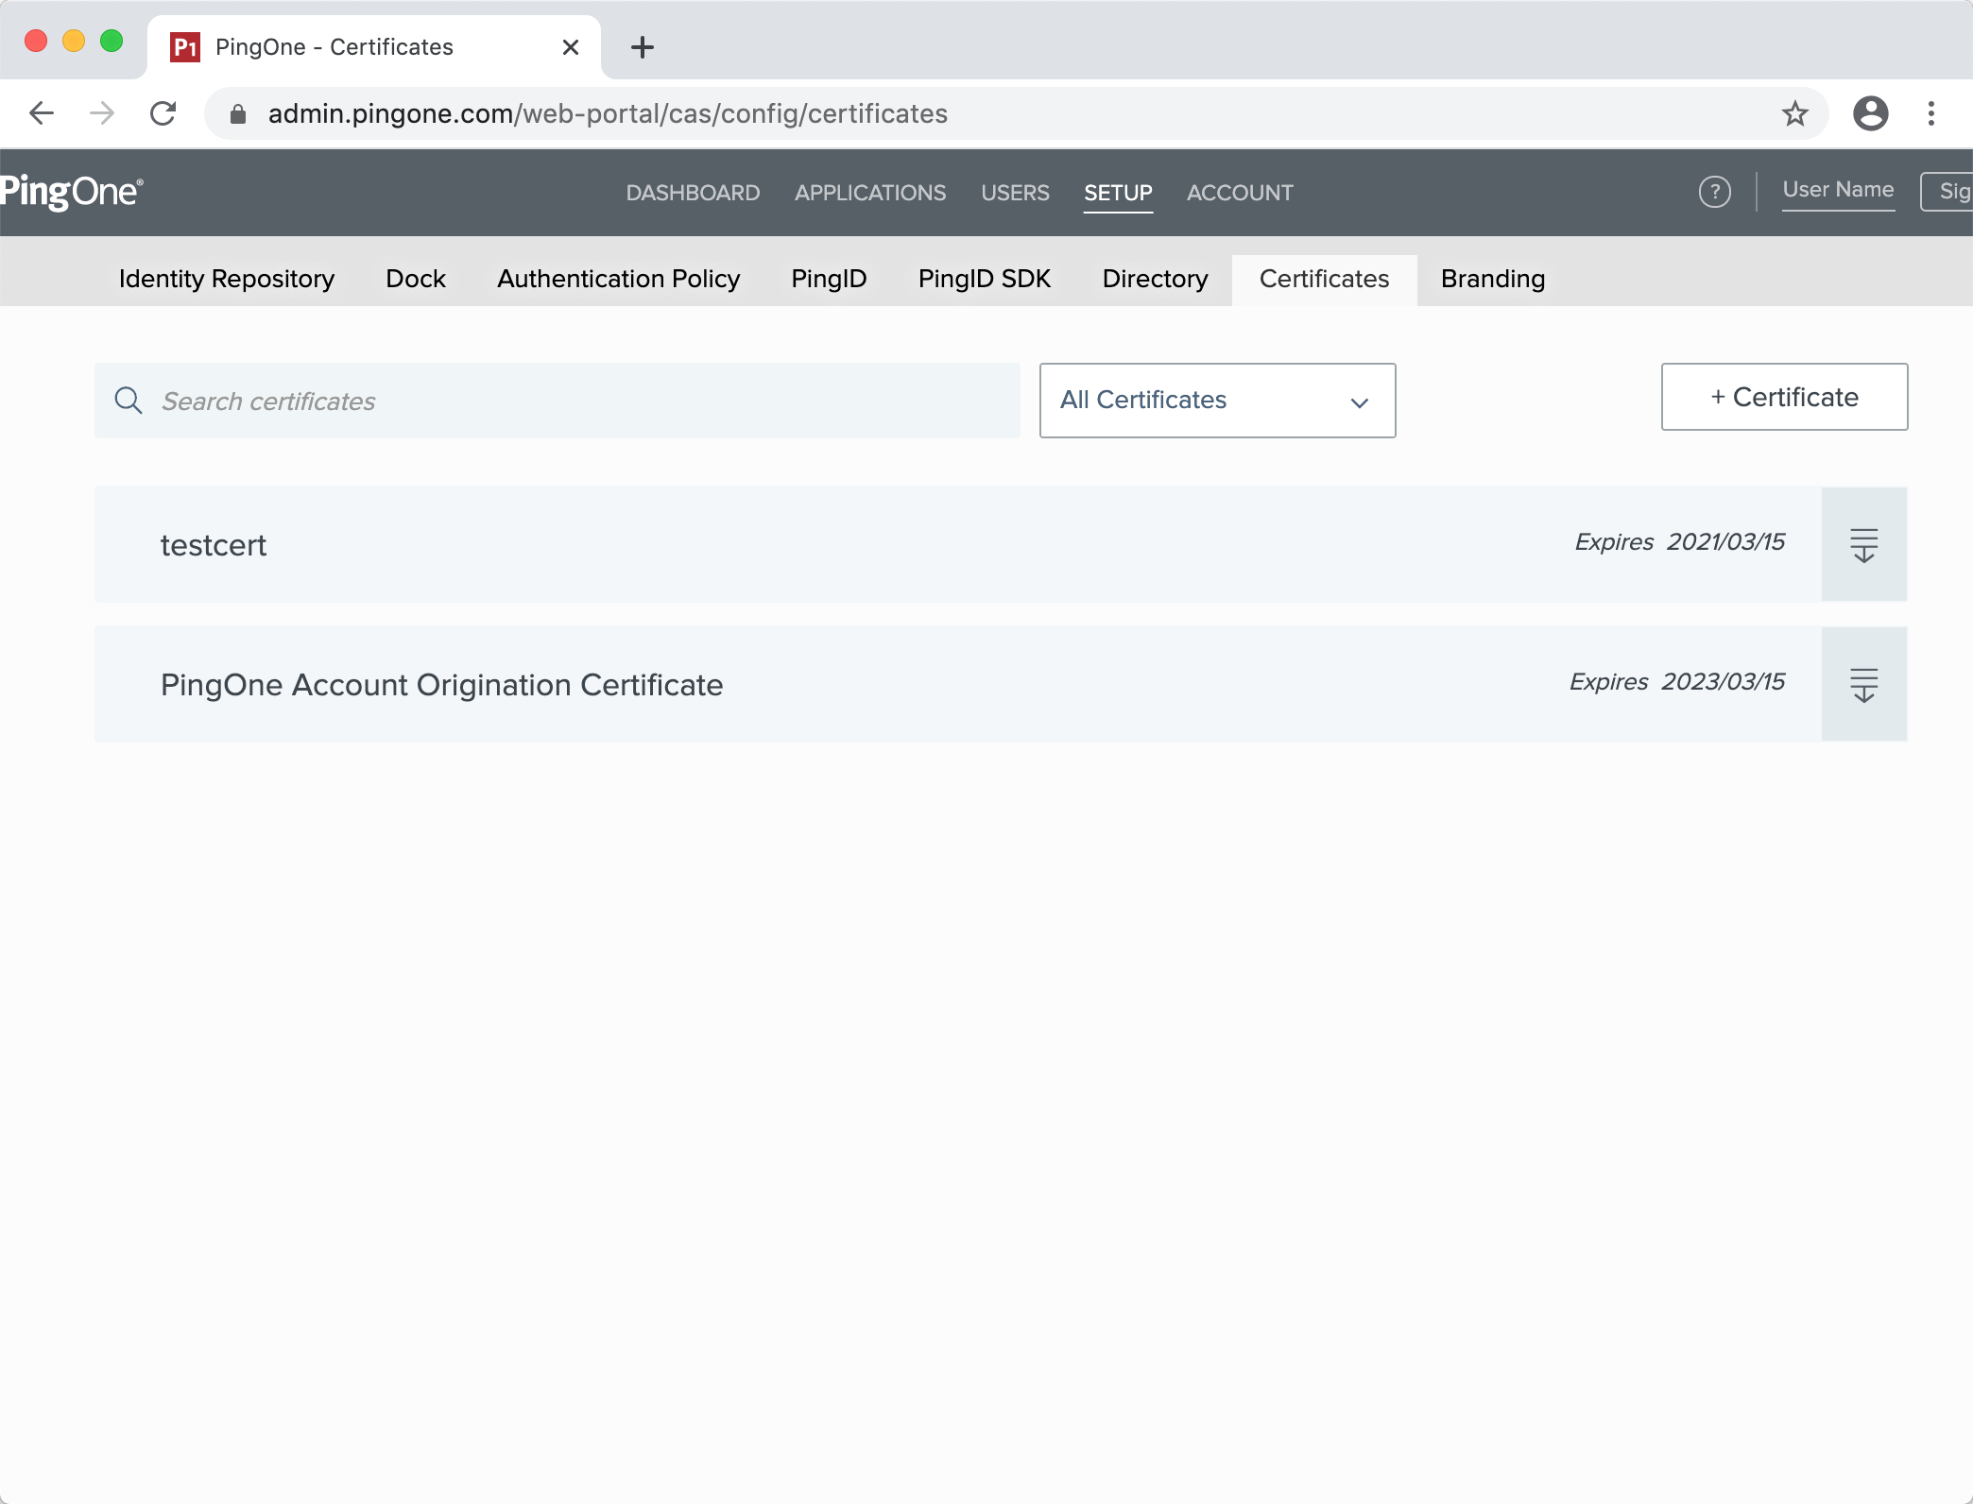Open the Chrome three-dot menu
This screenshot has height=1504, width=1973.
pos(1931,113)
